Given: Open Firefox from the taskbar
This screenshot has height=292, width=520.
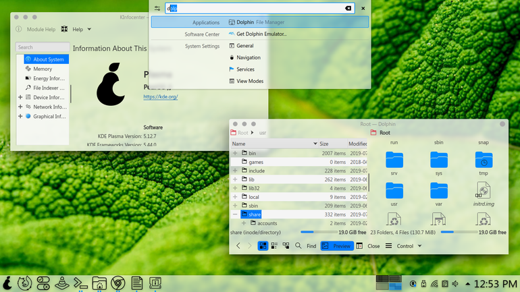Looking at the screenshot, I should [24, 283].
